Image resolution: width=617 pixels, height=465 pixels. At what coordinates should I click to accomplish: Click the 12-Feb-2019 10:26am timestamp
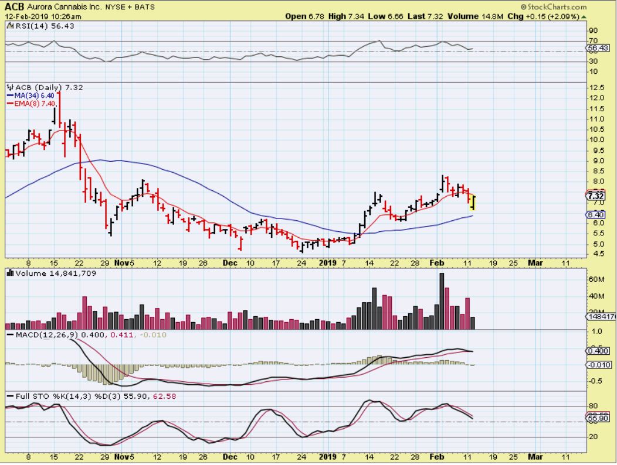point(43,16)
